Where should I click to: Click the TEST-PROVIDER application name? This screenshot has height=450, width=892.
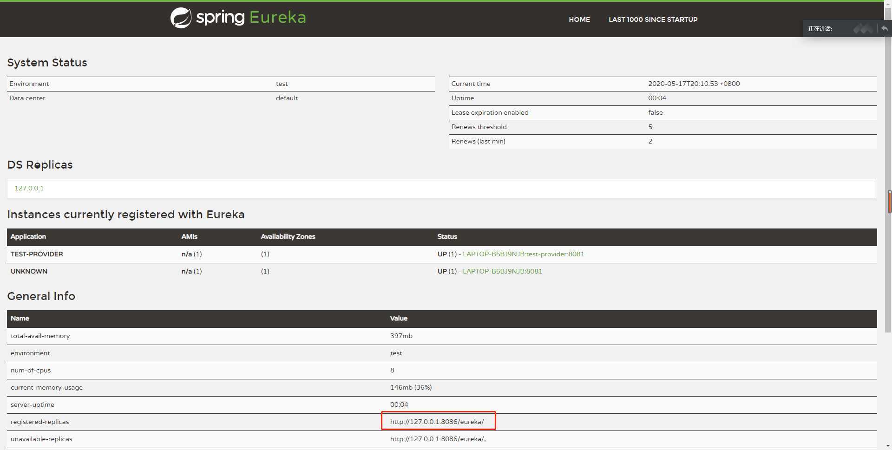(x=37, y=254)
